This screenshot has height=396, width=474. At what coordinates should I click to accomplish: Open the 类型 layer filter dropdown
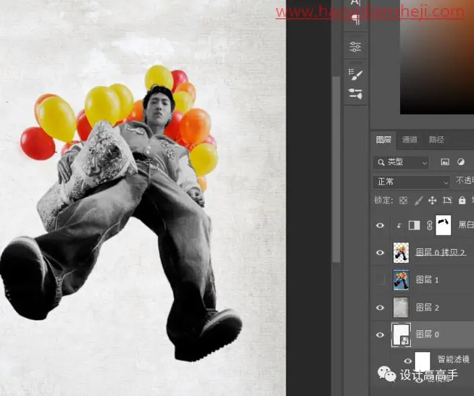(x=401, y=162)
